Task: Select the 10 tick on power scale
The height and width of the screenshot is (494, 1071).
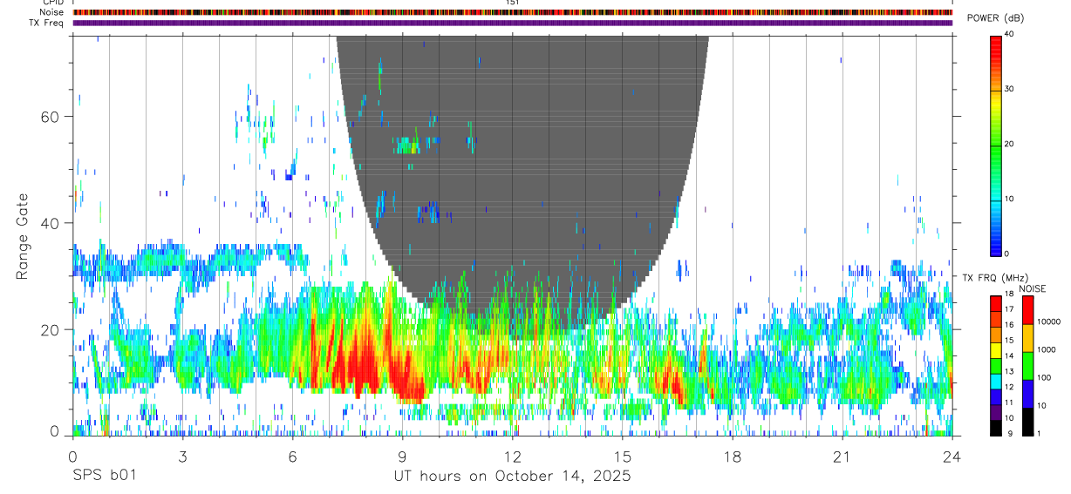Action: [1010, 199]
